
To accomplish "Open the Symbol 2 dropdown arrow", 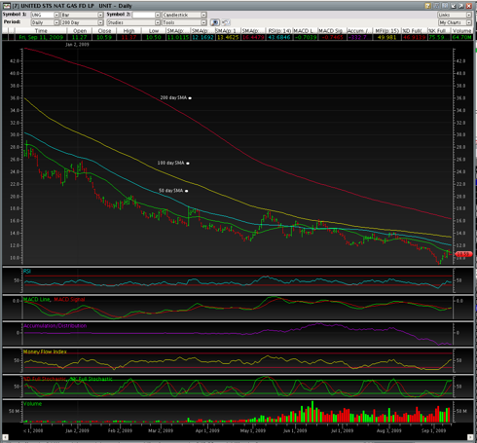I will pos(158,15).
